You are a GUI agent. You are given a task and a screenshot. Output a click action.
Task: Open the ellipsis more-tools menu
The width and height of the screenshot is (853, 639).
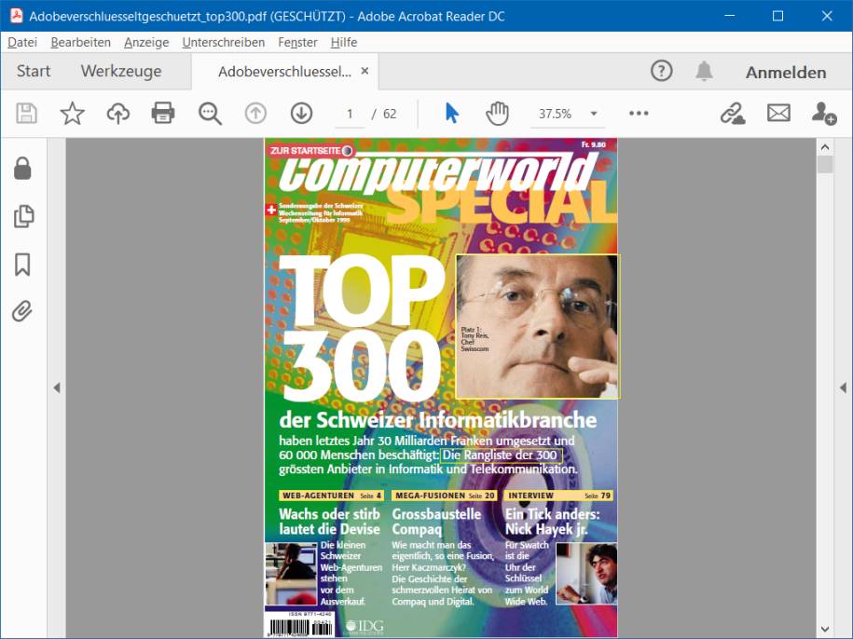click(x=638, y=113)
